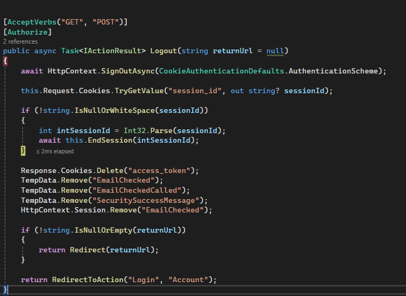Click the Authorize attribute
Viewport: 406px width, 296px height.
[x=28, y=32]
